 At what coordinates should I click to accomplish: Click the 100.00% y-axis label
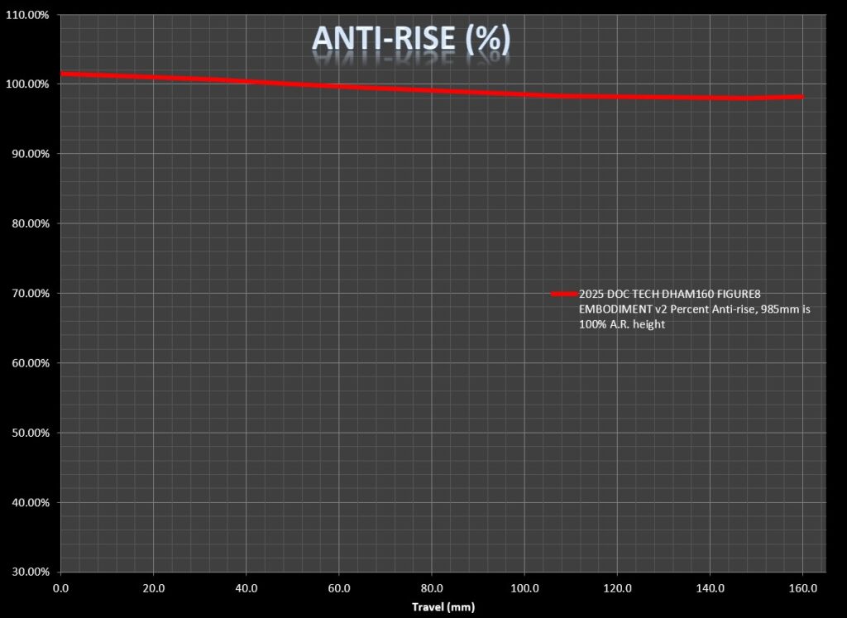pyautogui.click(x=28, y=84)
